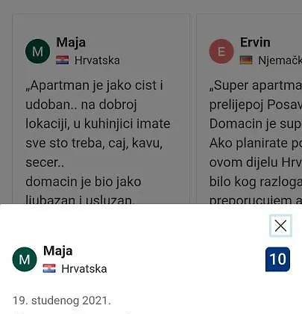Image resolution: width=302 pixels, height=314 pixels.
Task: Click Hrvatska label in the popup
Action: [84, 268]
